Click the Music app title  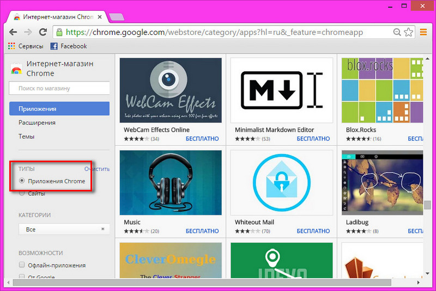point(132,222)
